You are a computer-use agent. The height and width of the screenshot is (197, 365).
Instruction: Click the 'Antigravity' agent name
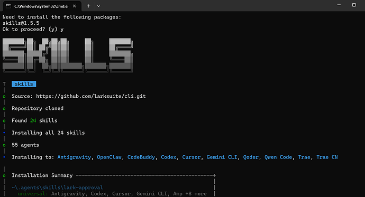click(74, 157)
